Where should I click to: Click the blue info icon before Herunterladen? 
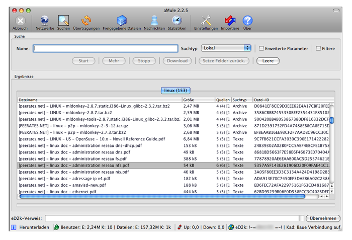(x=14, y=227)
